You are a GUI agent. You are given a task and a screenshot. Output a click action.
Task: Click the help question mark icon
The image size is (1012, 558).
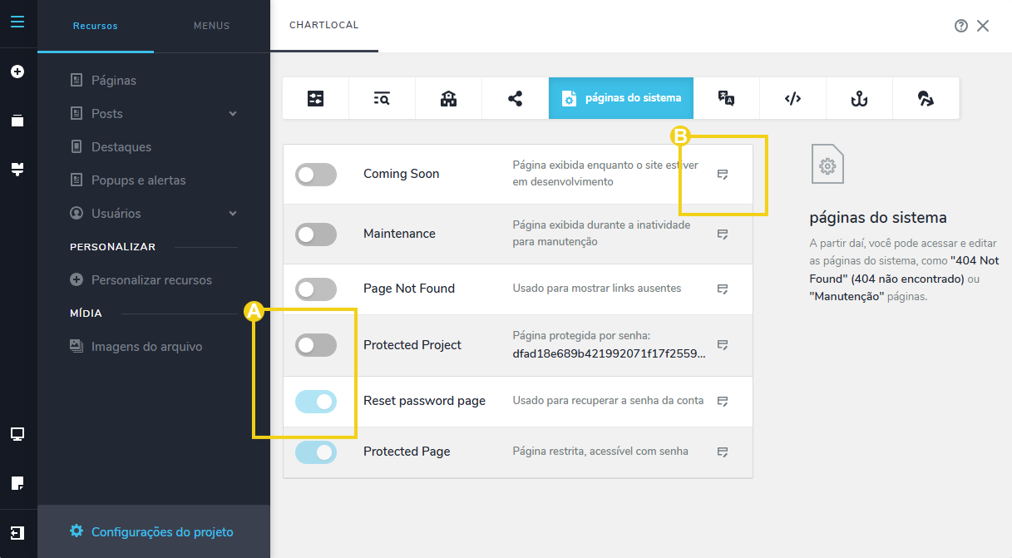(961, 26)
